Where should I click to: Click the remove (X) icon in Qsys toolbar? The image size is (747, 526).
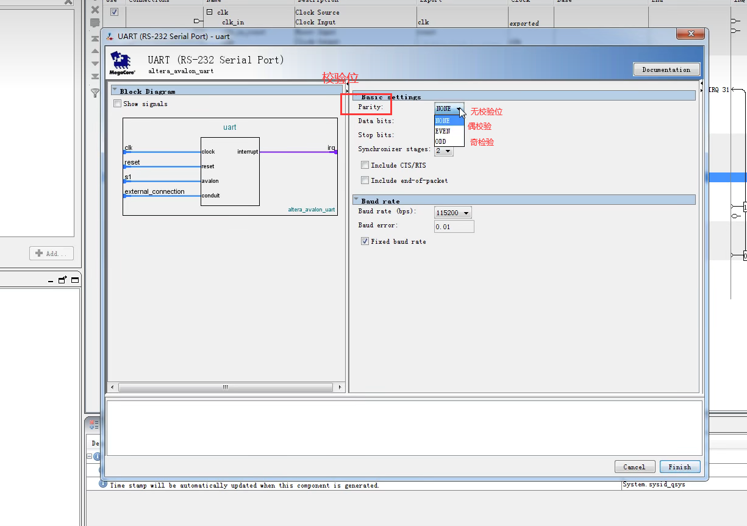pyautogui.click(x=95, y=10)
